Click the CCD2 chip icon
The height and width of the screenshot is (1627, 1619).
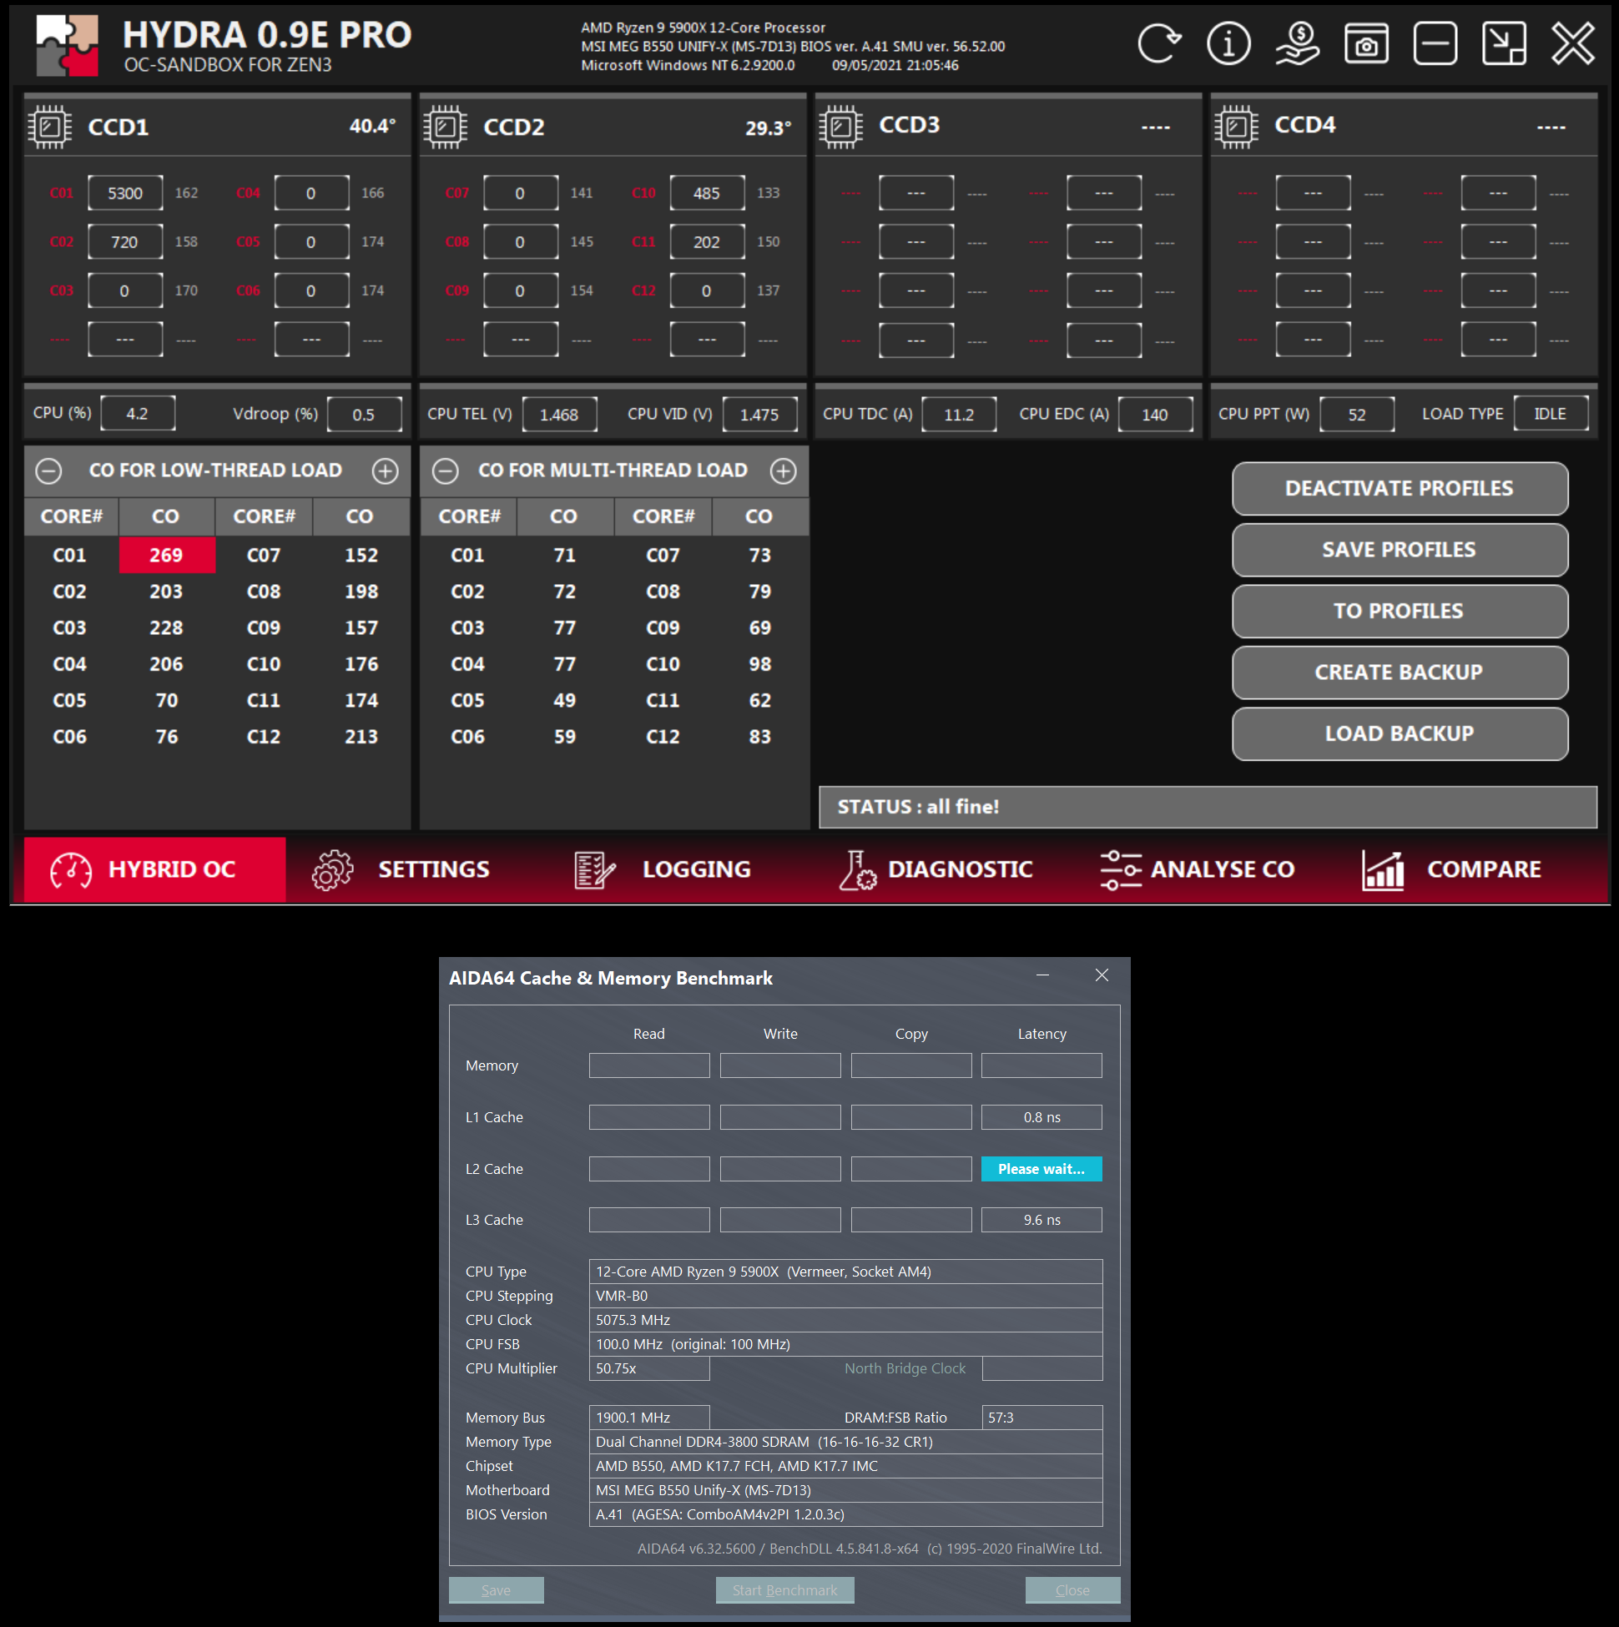click(445, 127)
